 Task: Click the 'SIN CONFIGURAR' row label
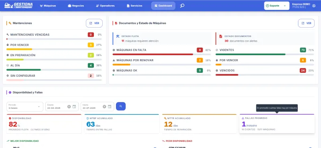point(23,76)
